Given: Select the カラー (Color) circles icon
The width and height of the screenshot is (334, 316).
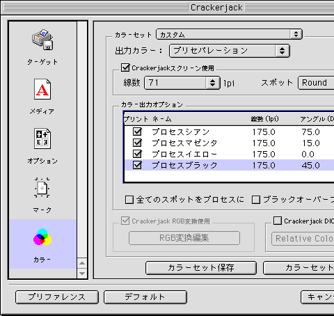Looking at the screenshot, I should [x=42, y=237].
